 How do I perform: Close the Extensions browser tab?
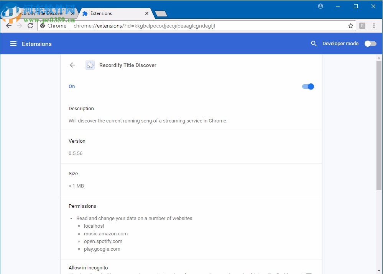pos(146,13)
